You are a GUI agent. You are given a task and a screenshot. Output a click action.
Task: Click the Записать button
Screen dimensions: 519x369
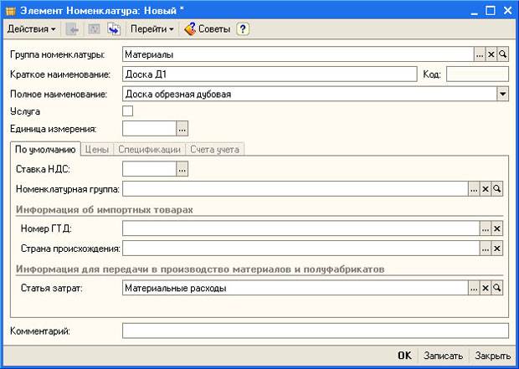[x=443, y=356]
